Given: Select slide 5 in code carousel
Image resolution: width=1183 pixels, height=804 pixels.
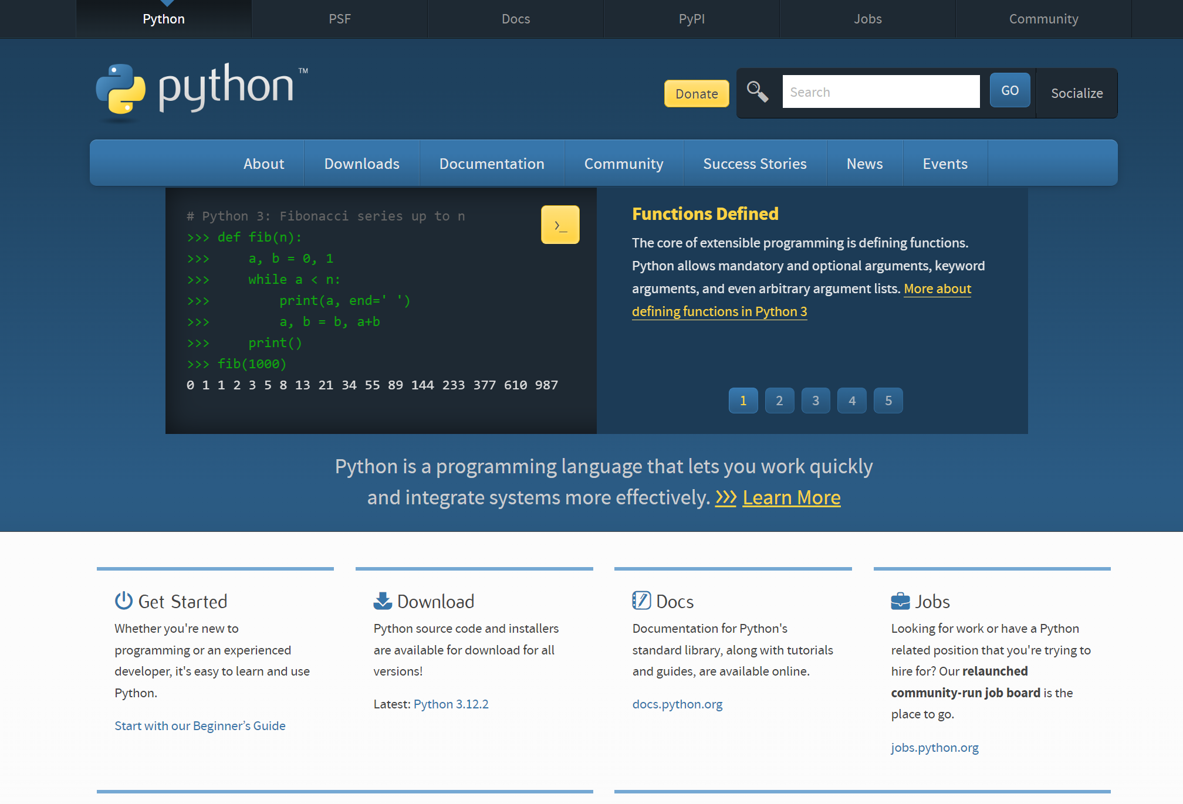Looking at the screenshot, I should point(888,401).
